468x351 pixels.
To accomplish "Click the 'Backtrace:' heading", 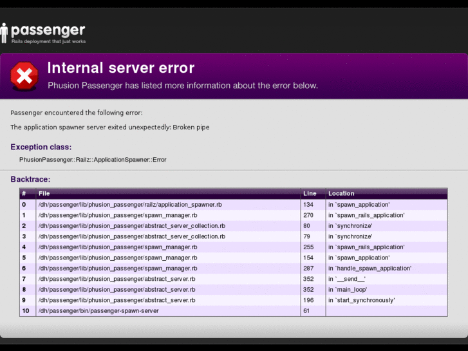I will 30,179.
